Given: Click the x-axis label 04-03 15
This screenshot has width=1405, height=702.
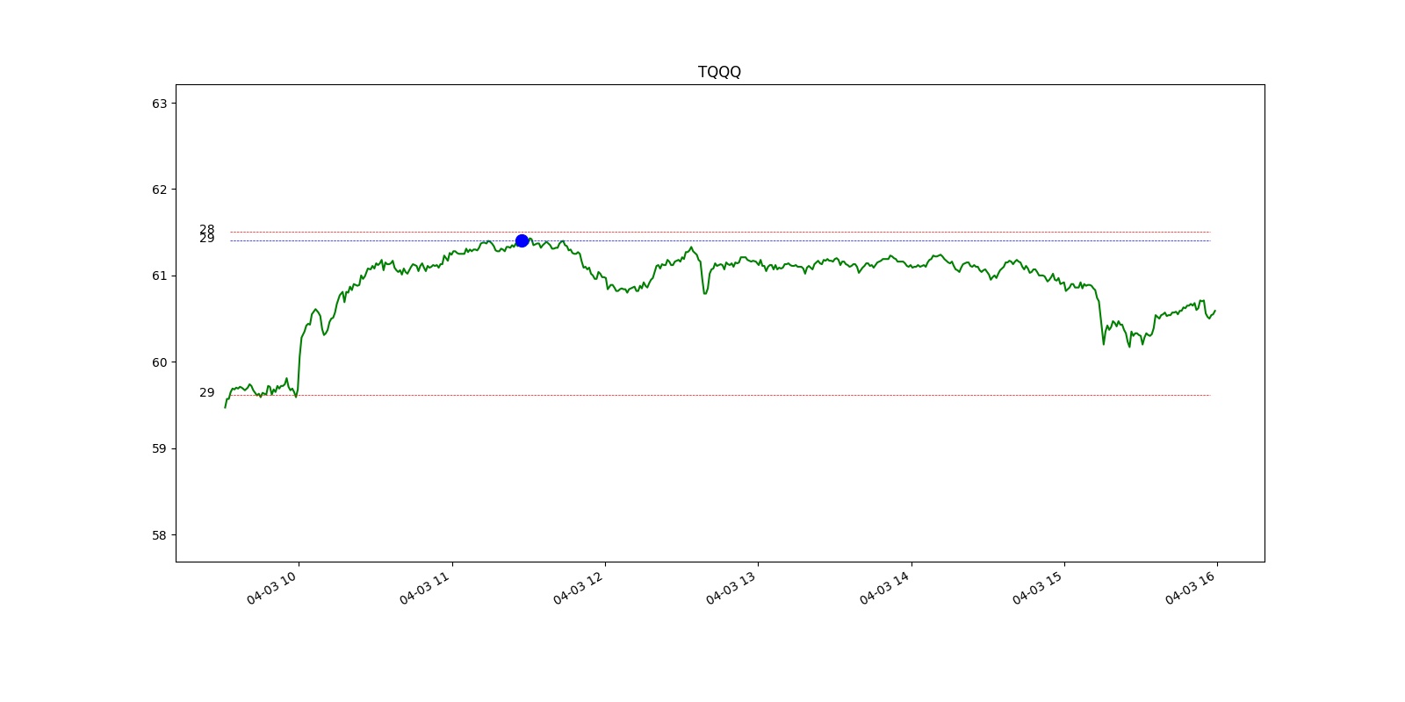Looking at the screenshot, I should 1039,588.
